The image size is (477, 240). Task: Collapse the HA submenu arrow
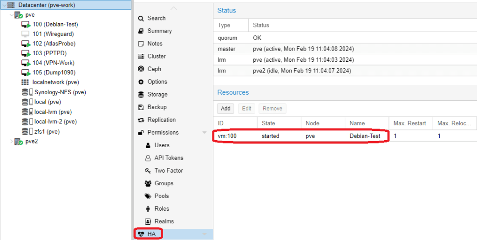(x=204, y=234)
